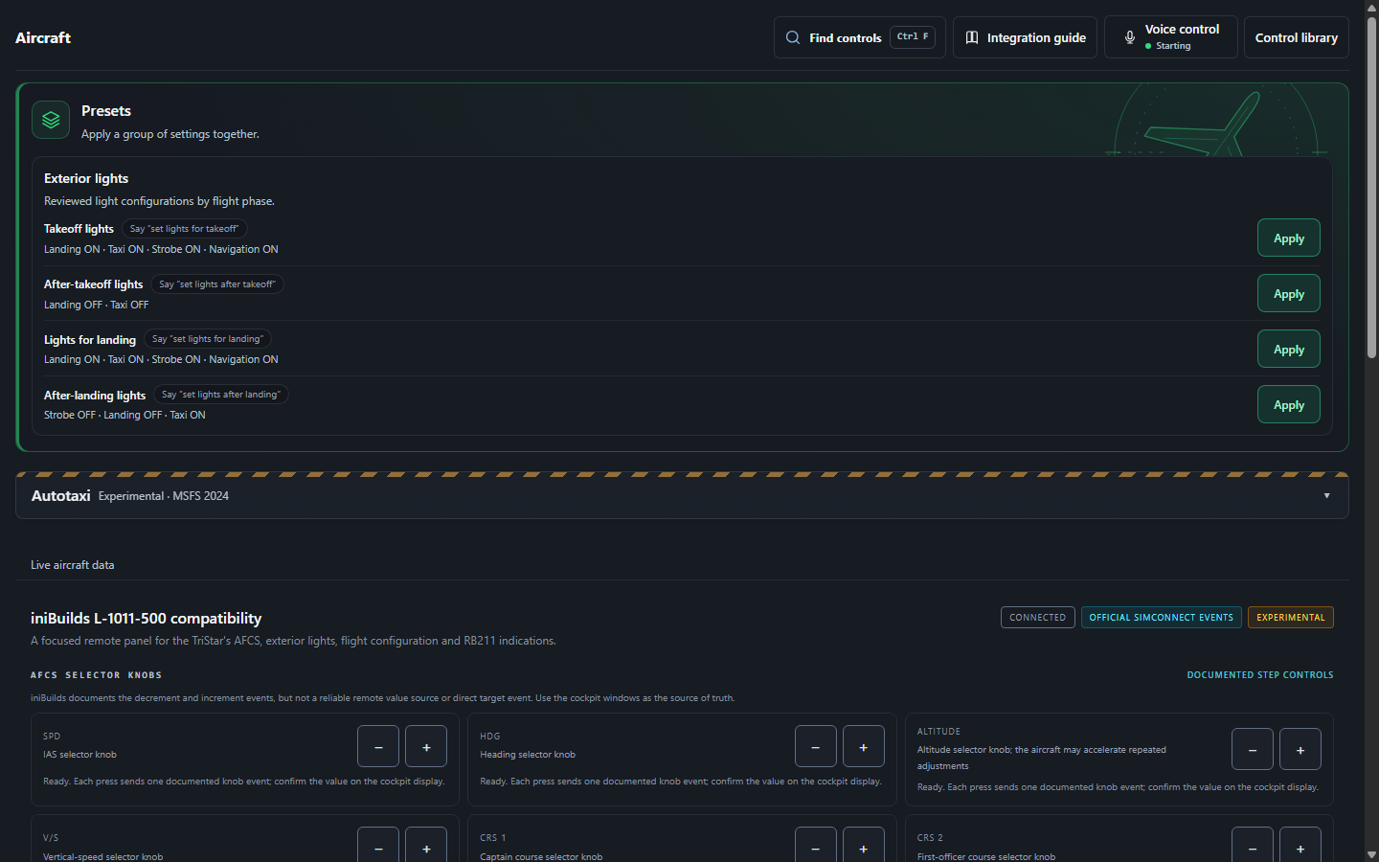The width and height of the screenshot is (1379, 862).
Task: Increase the ALTITUDE selector knob
Action: click(1300, 749)
